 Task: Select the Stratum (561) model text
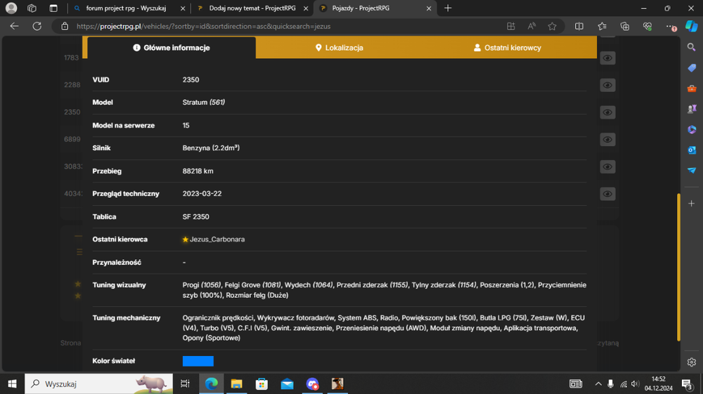pyautogui.click(x=204, y=102)
